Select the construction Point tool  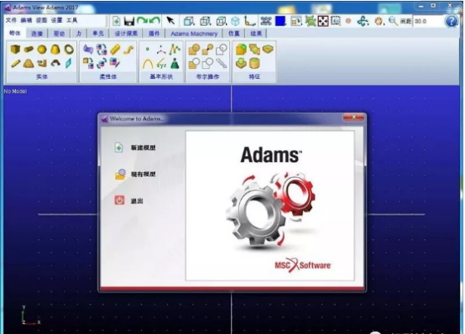click(148, 50)
